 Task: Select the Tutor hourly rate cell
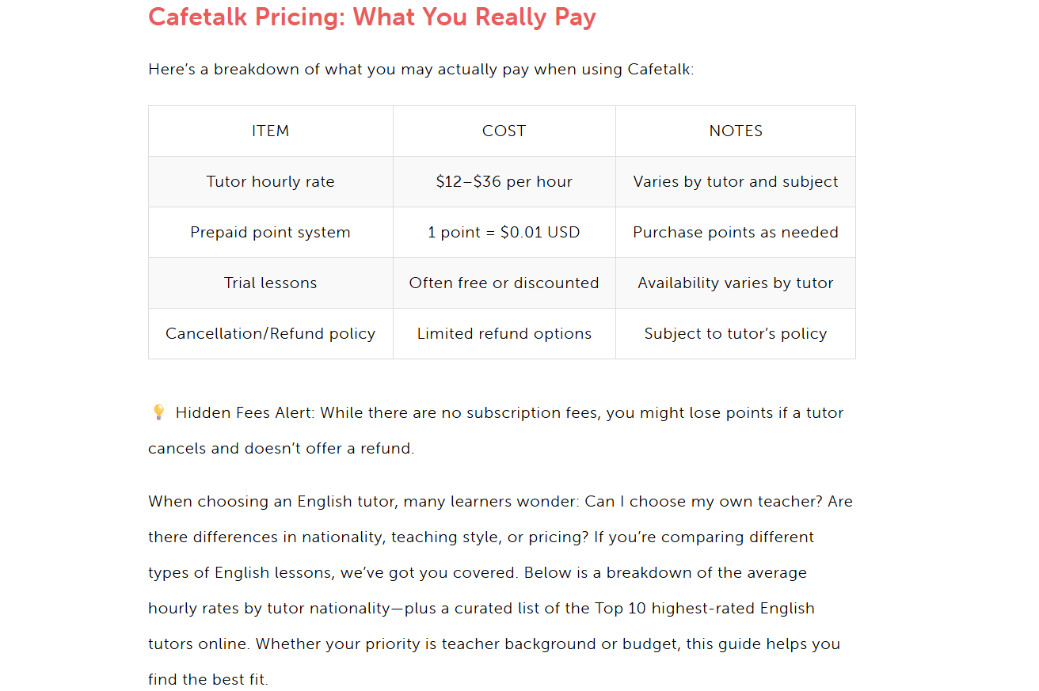(x=270, y=182)
